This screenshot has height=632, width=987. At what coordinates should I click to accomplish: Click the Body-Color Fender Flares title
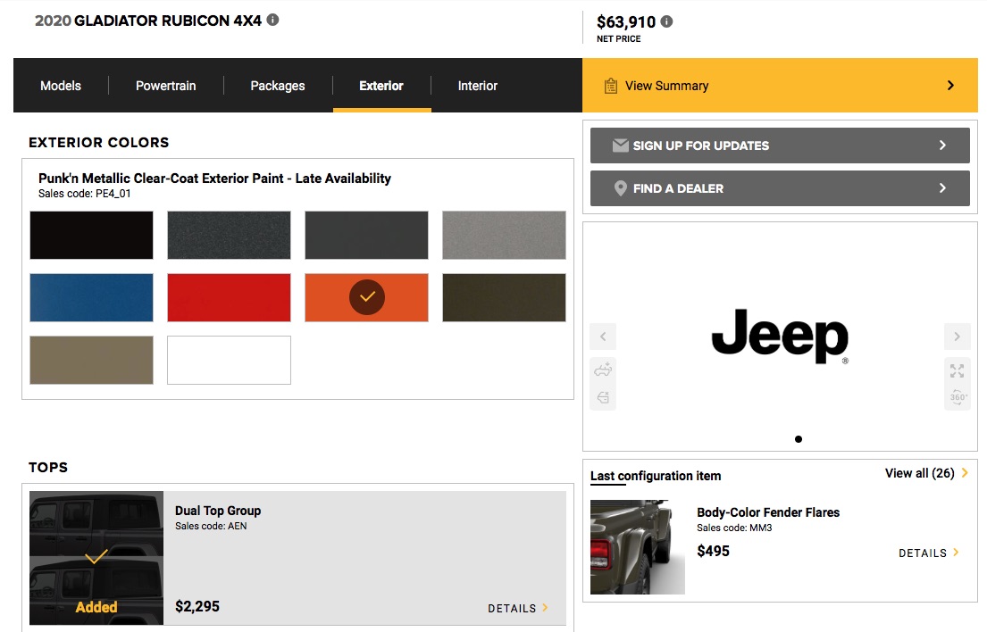(x=768, y=512)
